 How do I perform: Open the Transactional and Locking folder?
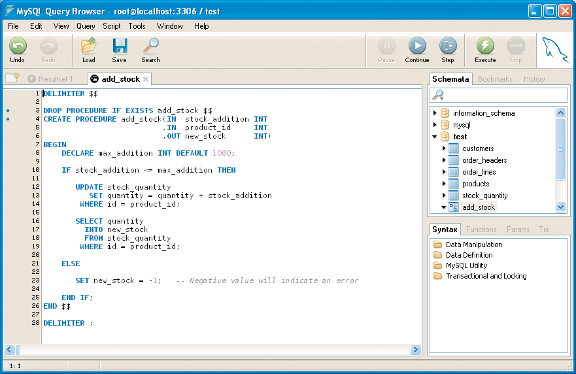(437, 275)
